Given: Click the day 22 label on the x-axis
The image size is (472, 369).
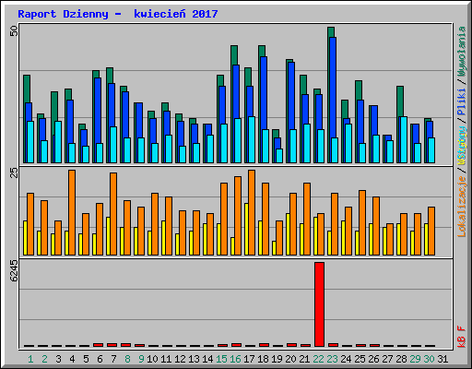Looking at the screenshot, I should click(x=318, y=359).
